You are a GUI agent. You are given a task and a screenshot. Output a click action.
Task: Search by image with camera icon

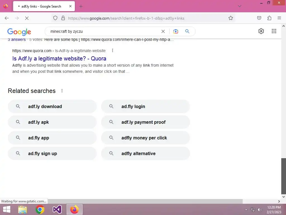pos(176,31)
